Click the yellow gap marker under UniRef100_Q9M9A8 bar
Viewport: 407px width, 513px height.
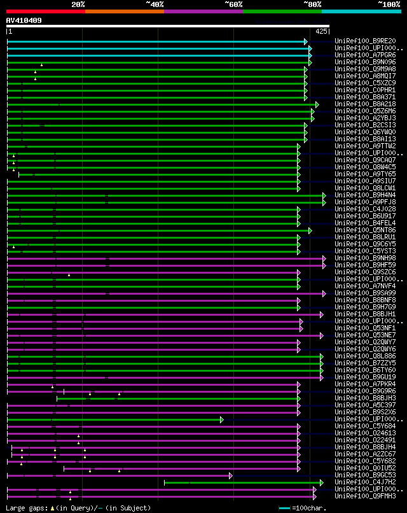[36, 72]
